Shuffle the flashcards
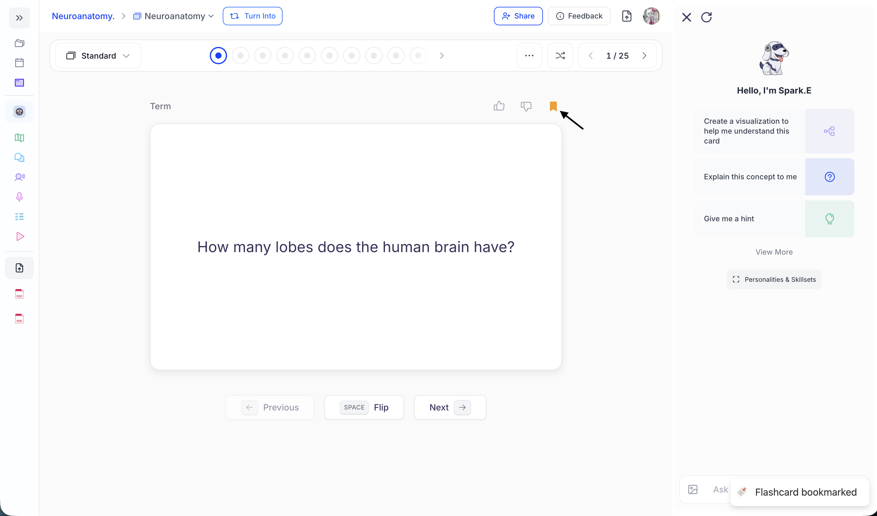Screen dimensions: 877x516 pyautogui.click(x=560, y=56)
